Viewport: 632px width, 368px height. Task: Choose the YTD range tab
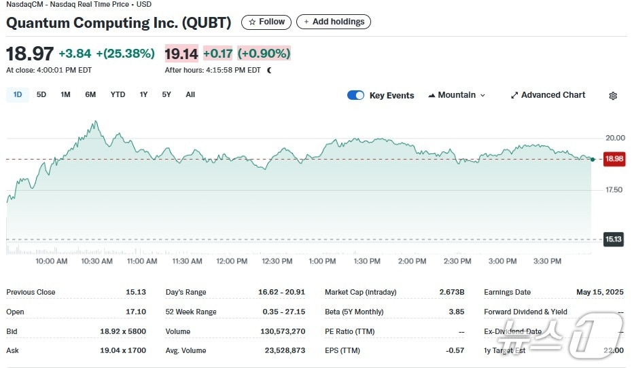tap(118, 94)
